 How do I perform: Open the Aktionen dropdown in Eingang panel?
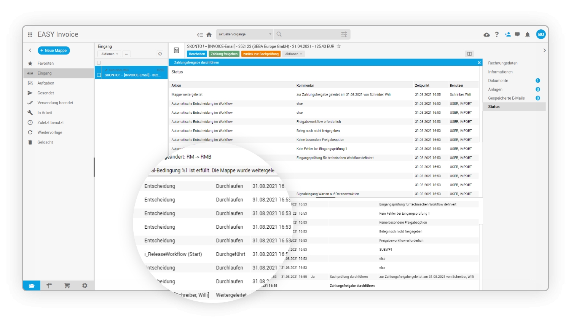pos(109,54)
